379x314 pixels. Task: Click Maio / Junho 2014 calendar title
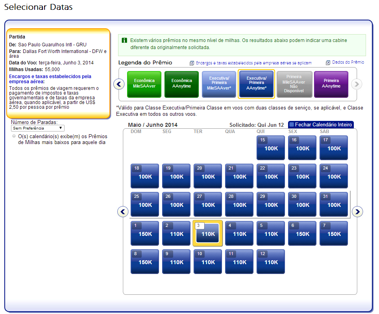[x=153, y=125]
